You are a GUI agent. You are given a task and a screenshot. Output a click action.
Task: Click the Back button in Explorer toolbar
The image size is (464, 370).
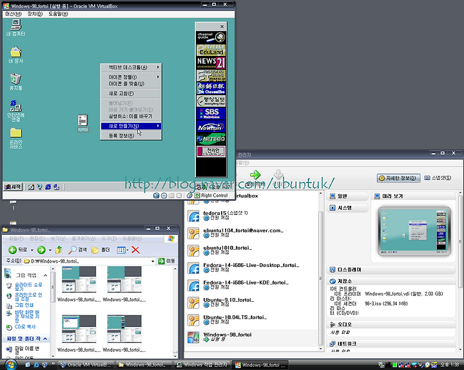pos(18,250)
